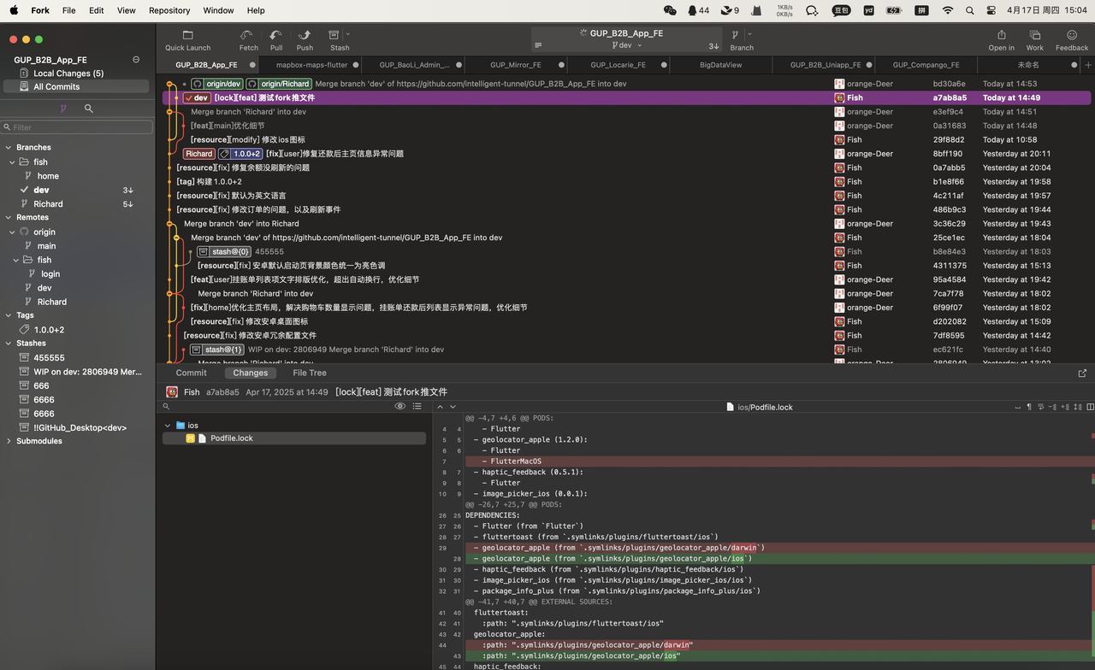Show entire file context icon

click(1077, 407)
